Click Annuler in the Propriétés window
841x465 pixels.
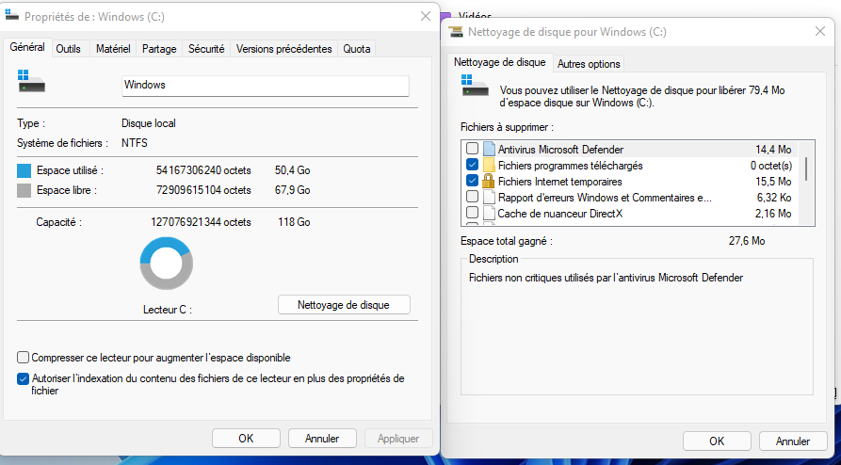click(x=322, y=439)
